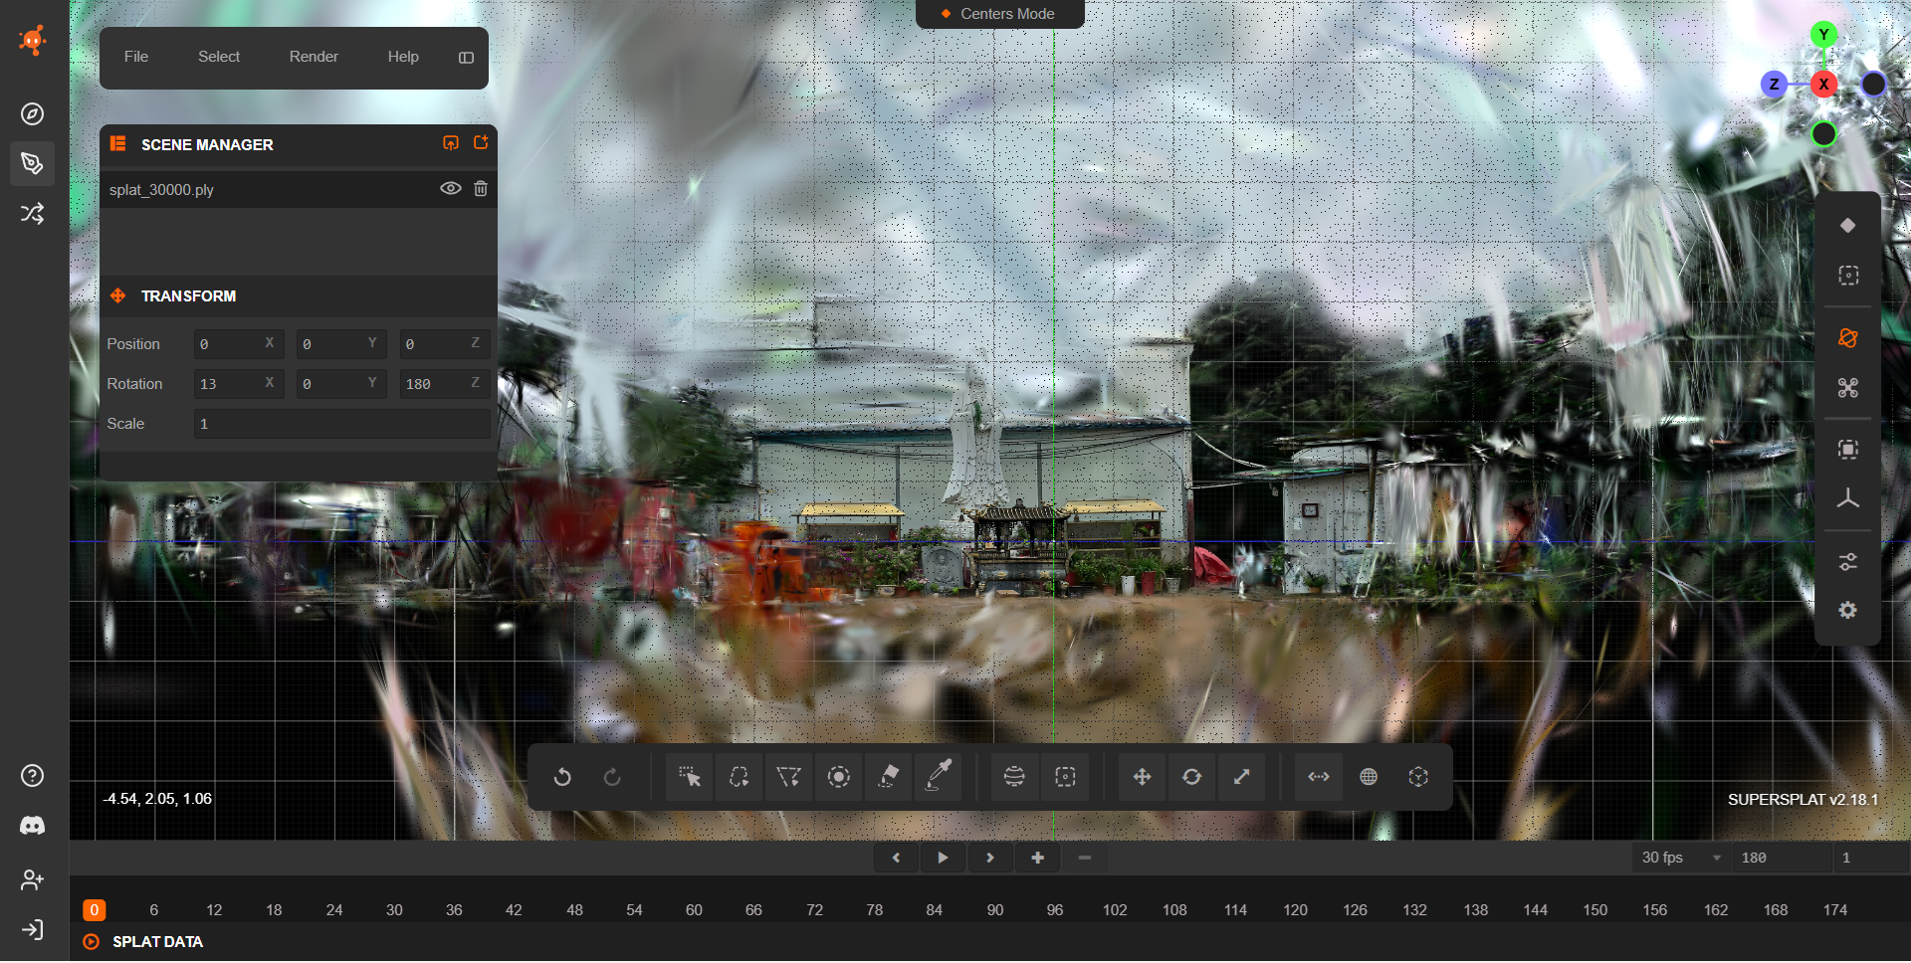Select the Box selection tool
This screenshot has height=963, width=1911.
[x=1065, y=777]
